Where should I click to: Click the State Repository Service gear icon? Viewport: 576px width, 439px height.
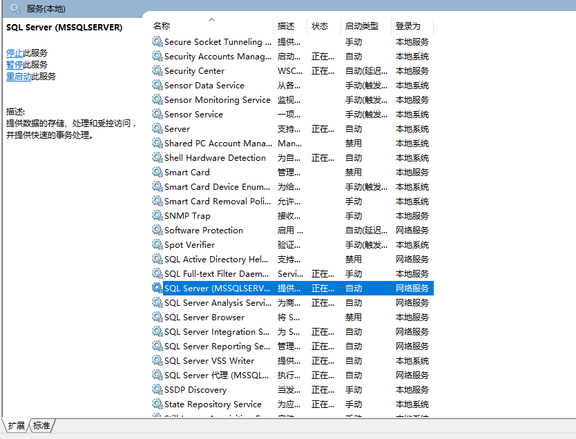pyautogui.click(x=157, y=404)
